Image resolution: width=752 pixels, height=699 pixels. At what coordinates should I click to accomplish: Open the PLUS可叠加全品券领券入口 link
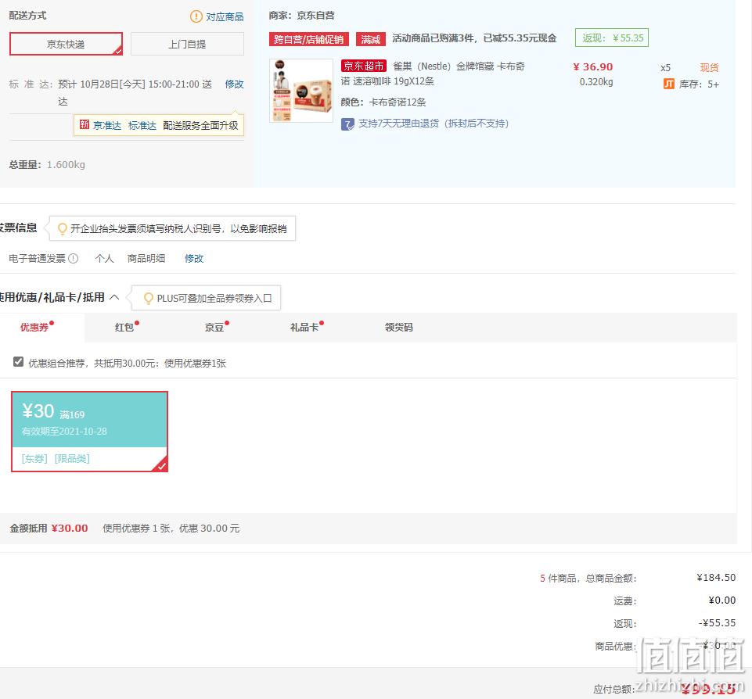pyautogui.click(x=214, y=299)
